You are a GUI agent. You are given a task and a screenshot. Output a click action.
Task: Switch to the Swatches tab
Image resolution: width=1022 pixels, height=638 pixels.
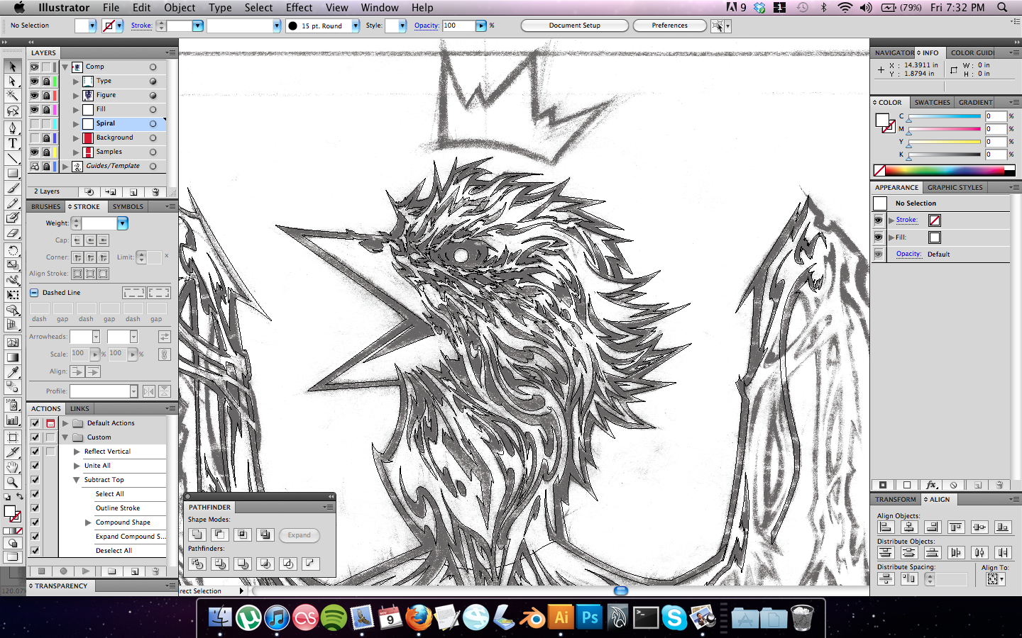[x=932, y=103]
